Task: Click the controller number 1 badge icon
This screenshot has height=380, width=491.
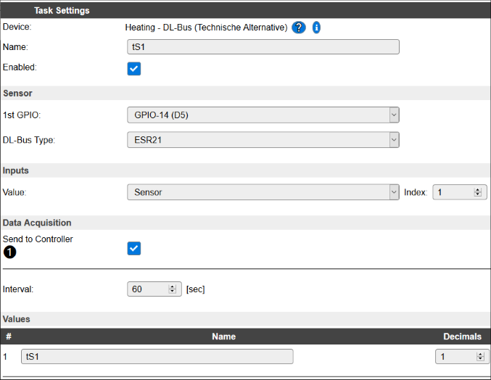Action: [9, 252]
